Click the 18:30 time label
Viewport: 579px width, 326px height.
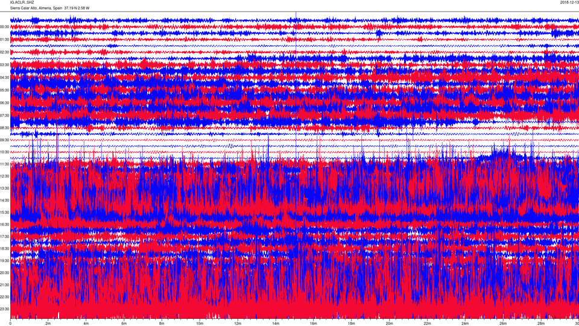tap(4, 249)
